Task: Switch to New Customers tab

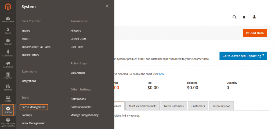Action: click(x=174, y=106)
